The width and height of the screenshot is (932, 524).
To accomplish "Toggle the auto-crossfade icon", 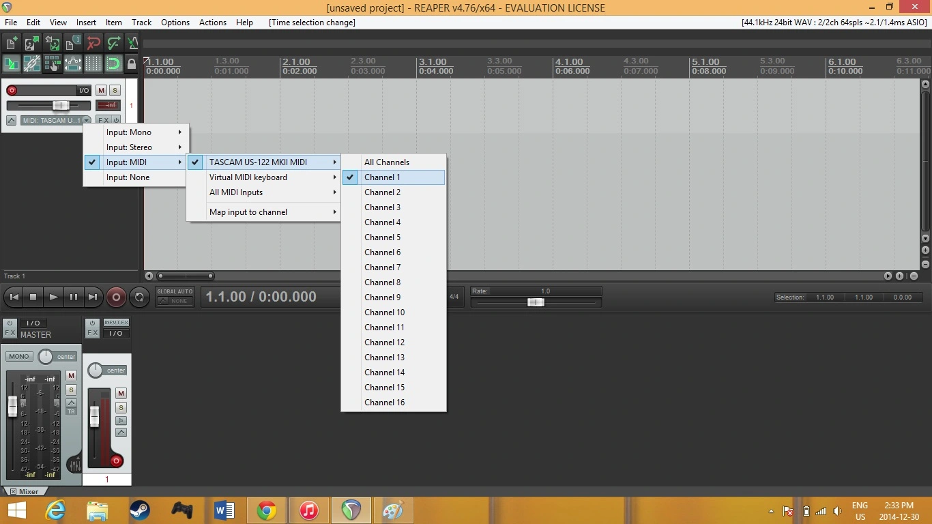I will tap(12, 63).
